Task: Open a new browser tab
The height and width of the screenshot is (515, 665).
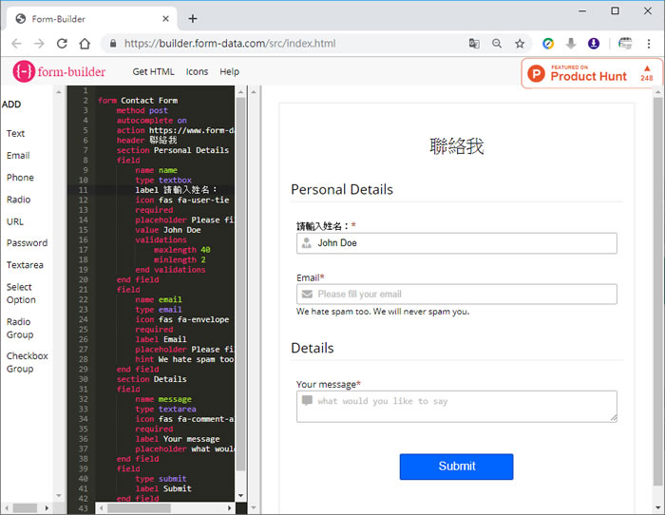Action: point(193,19)
